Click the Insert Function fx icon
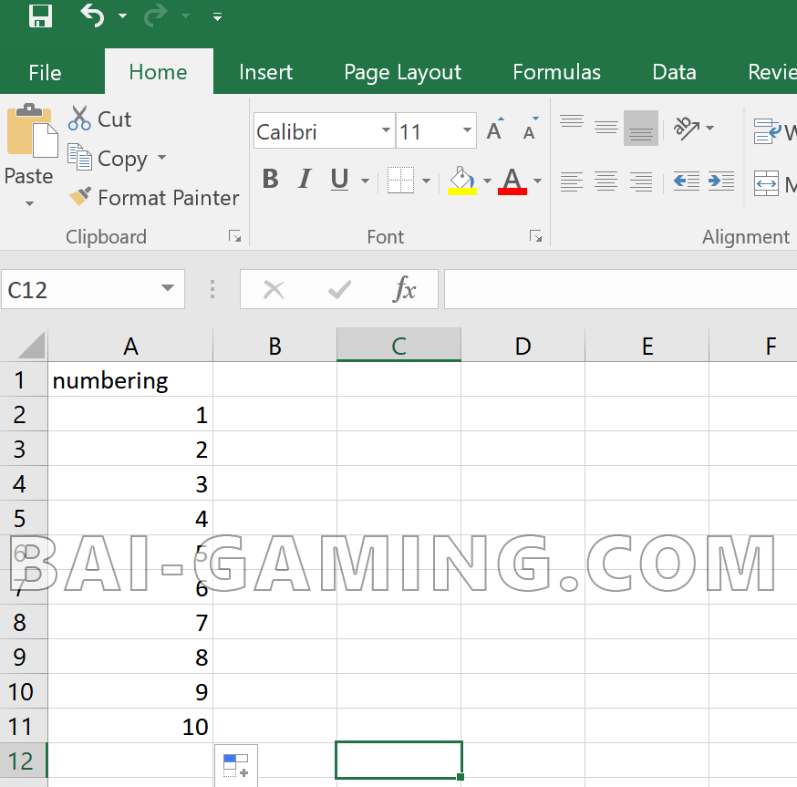The image size is (797, 787). click(x=404, y=290)
